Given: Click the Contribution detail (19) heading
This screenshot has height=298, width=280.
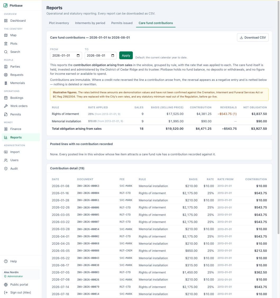Looking at the screenshot, I should coord(67,168).
